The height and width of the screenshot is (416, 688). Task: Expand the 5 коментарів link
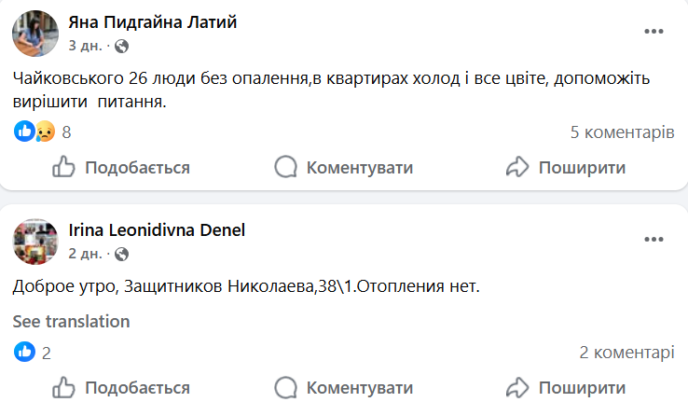tap(622, 132)
